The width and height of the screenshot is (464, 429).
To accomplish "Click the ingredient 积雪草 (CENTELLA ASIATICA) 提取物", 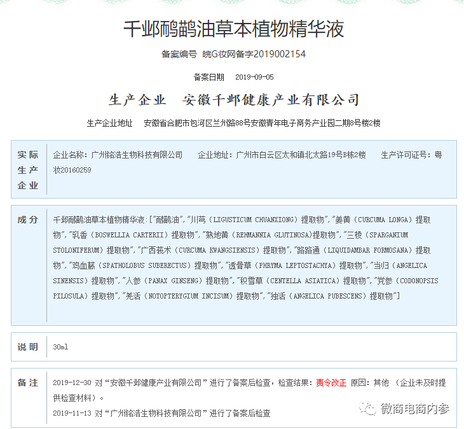I will click(x=303, y=281).
